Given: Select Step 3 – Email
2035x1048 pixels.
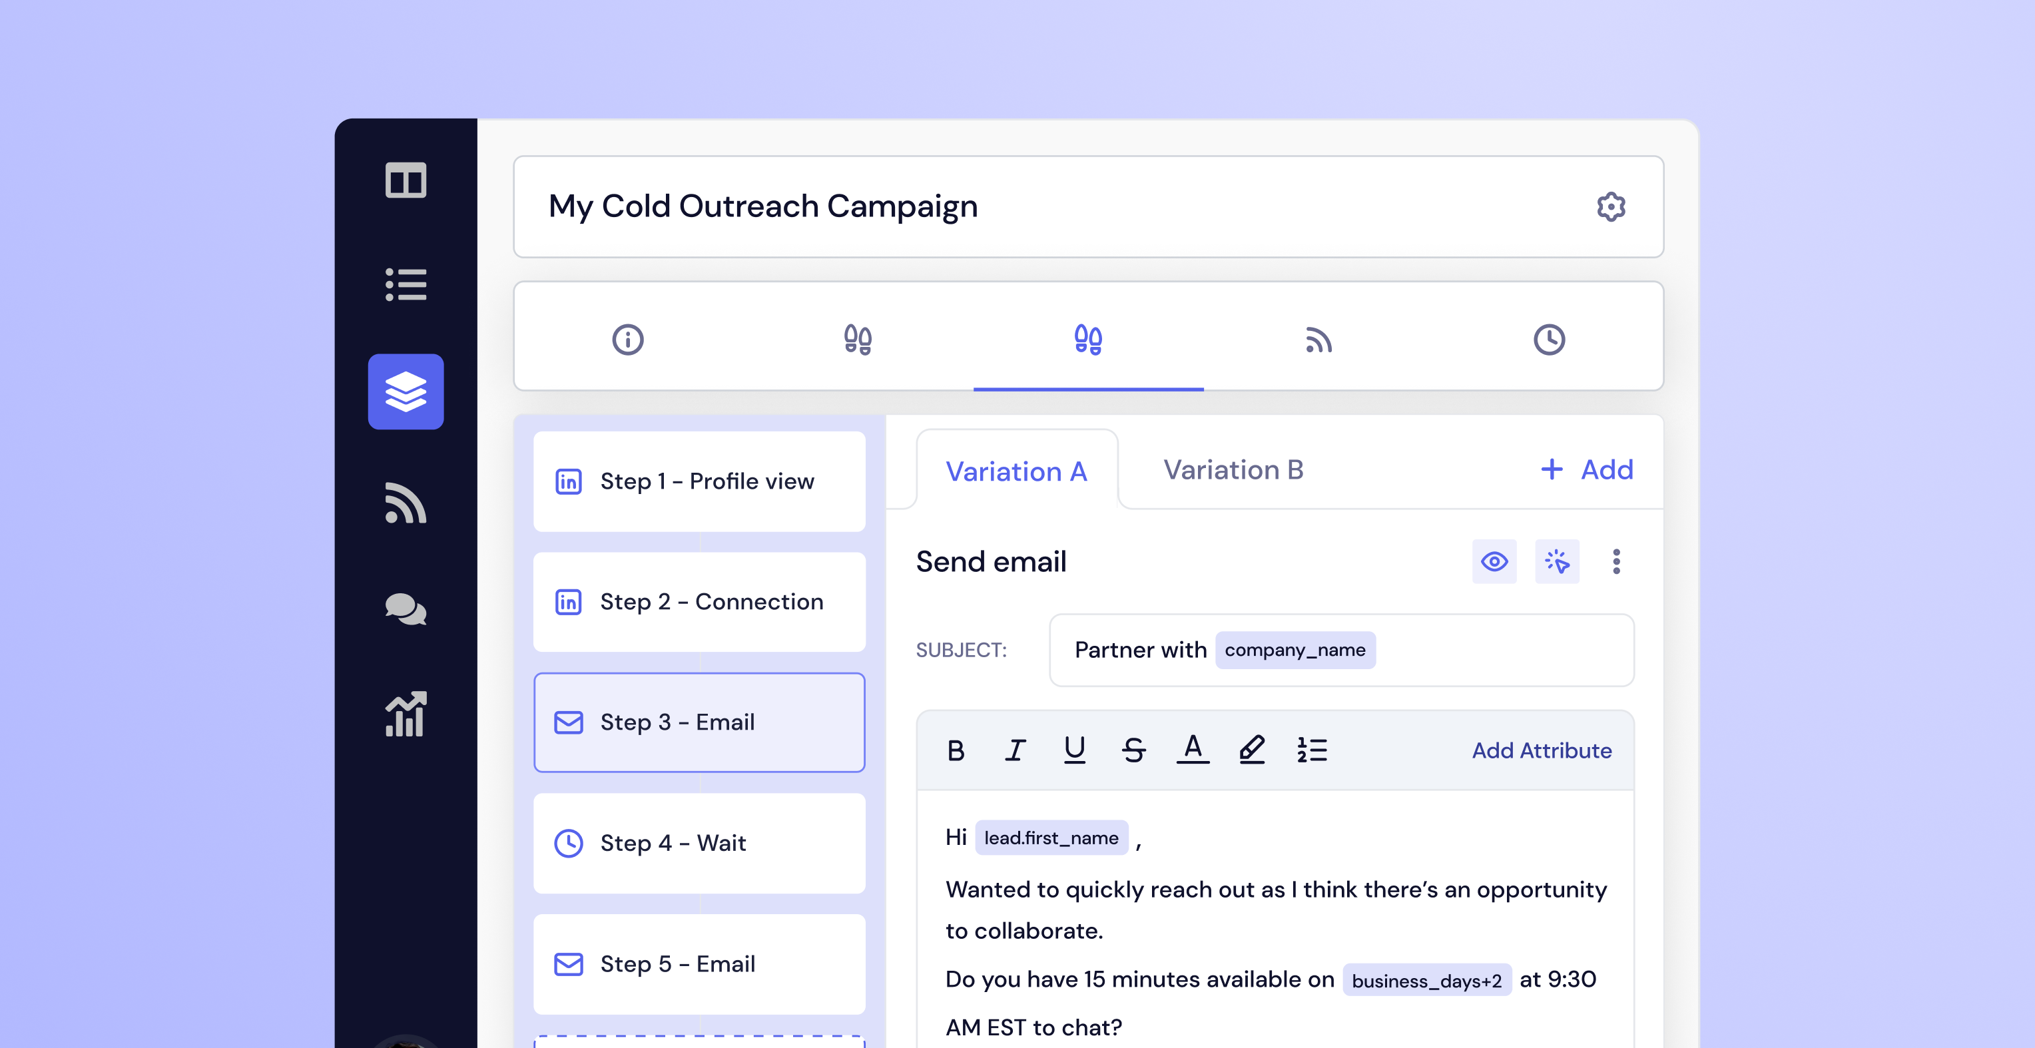Looking at the screenshot, I should point(699,722).
